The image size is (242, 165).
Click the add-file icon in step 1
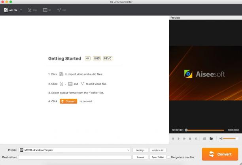(x=61, y=74)
